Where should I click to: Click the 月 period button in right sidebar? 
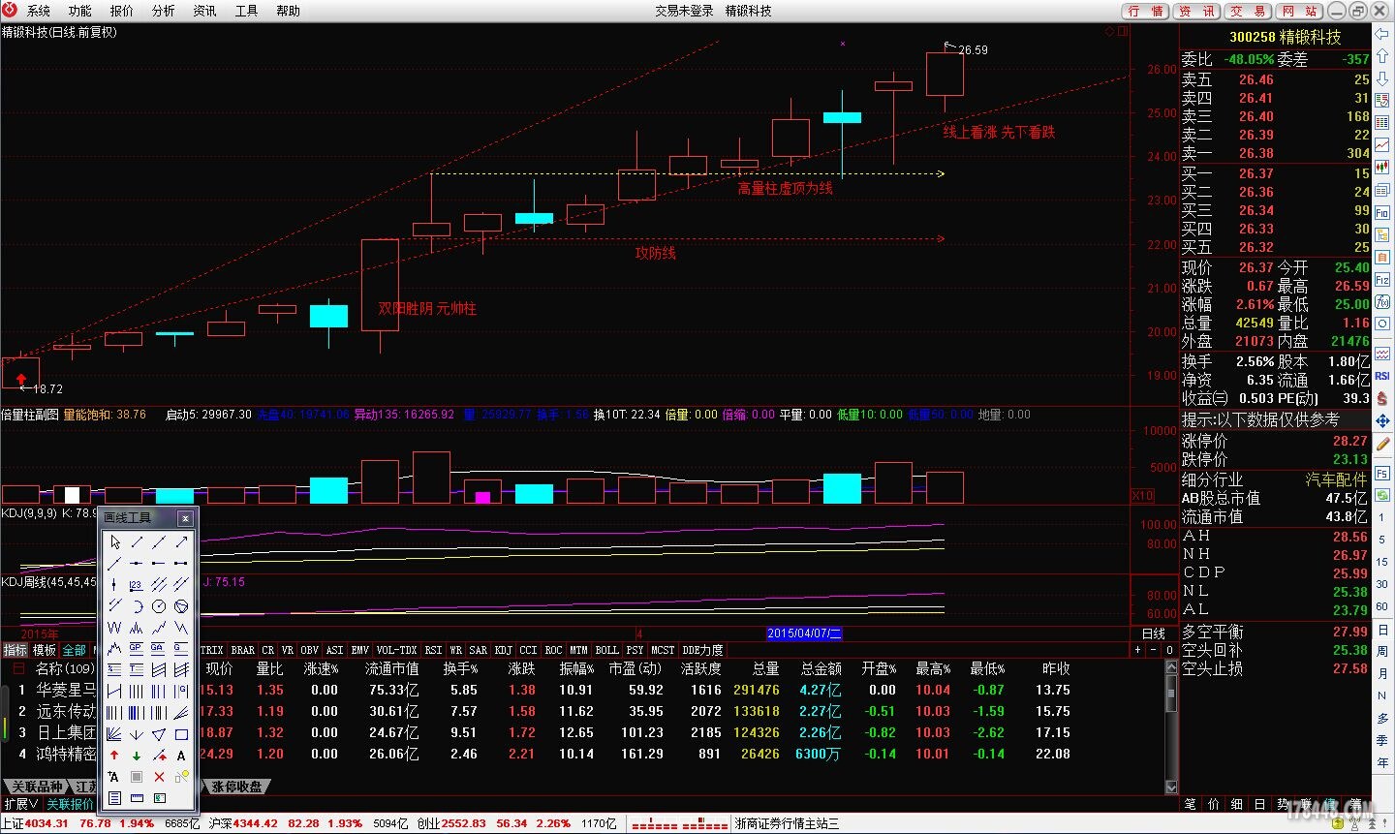coord(1382,673)
